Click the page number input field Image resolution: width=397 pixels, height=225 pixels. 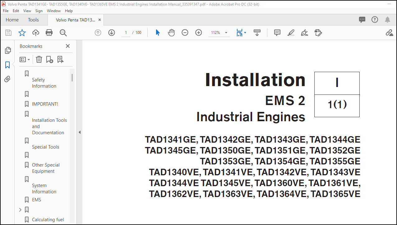point(126,33)
